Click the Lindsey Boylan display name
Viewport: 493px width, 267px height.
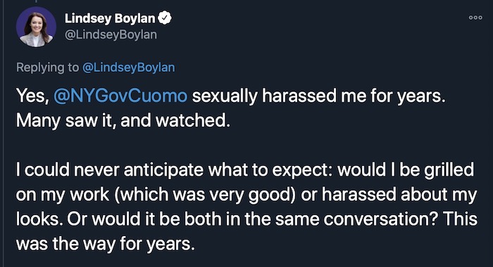point(110,18)
